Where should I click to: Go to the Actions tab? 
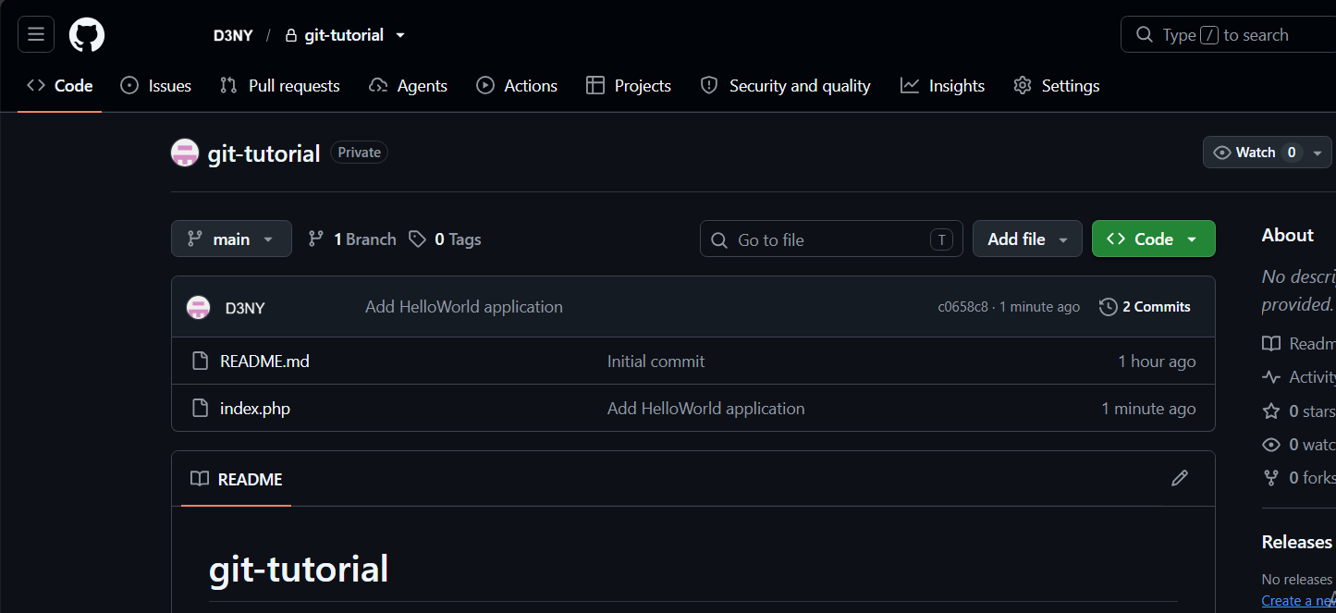[517, 86]
